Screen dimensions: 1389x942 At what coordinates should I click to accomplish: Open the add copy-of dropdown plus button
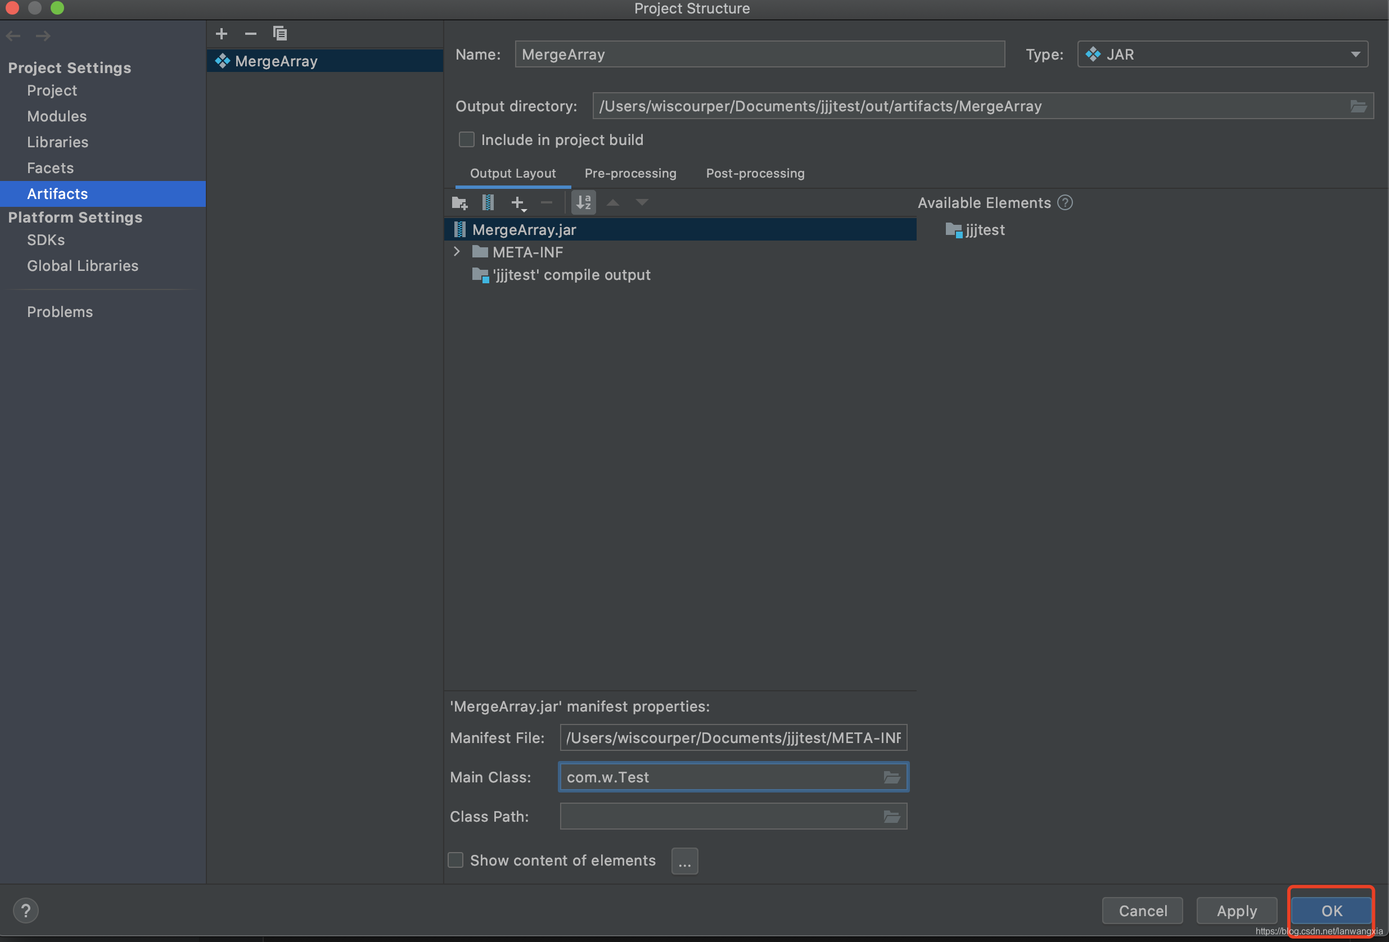pos(517,203)
